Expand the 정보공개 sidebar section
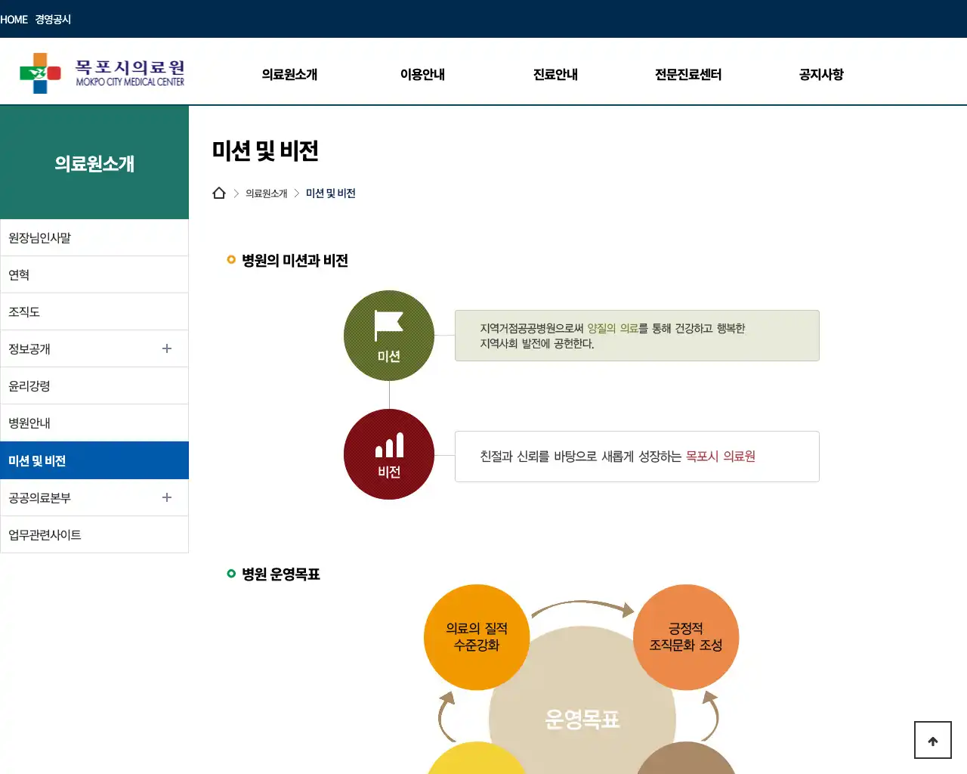This screenshot has width=967, height=774. 166,348
